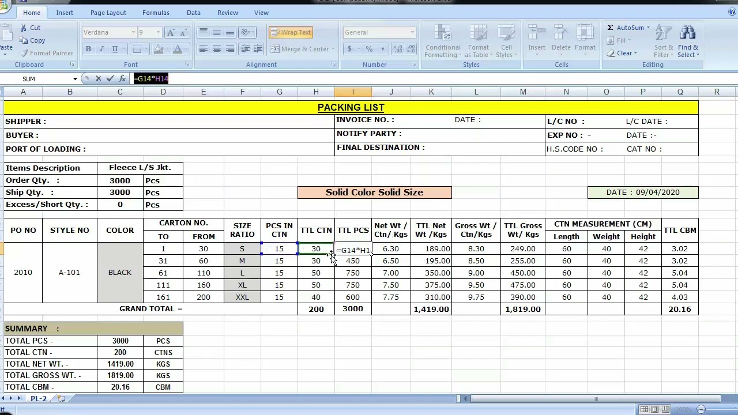Click the AutoSum sigma icon
The image size is (738, 415).
pos(610,28)
